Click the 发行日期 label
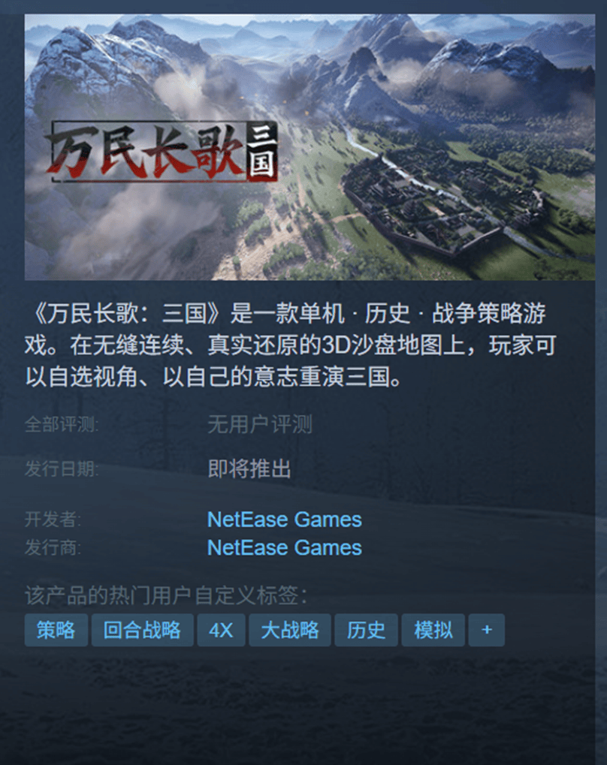Image resolution: width=607 pixels, height=765 pixels. pyautogui.click(x=62, y=469)
